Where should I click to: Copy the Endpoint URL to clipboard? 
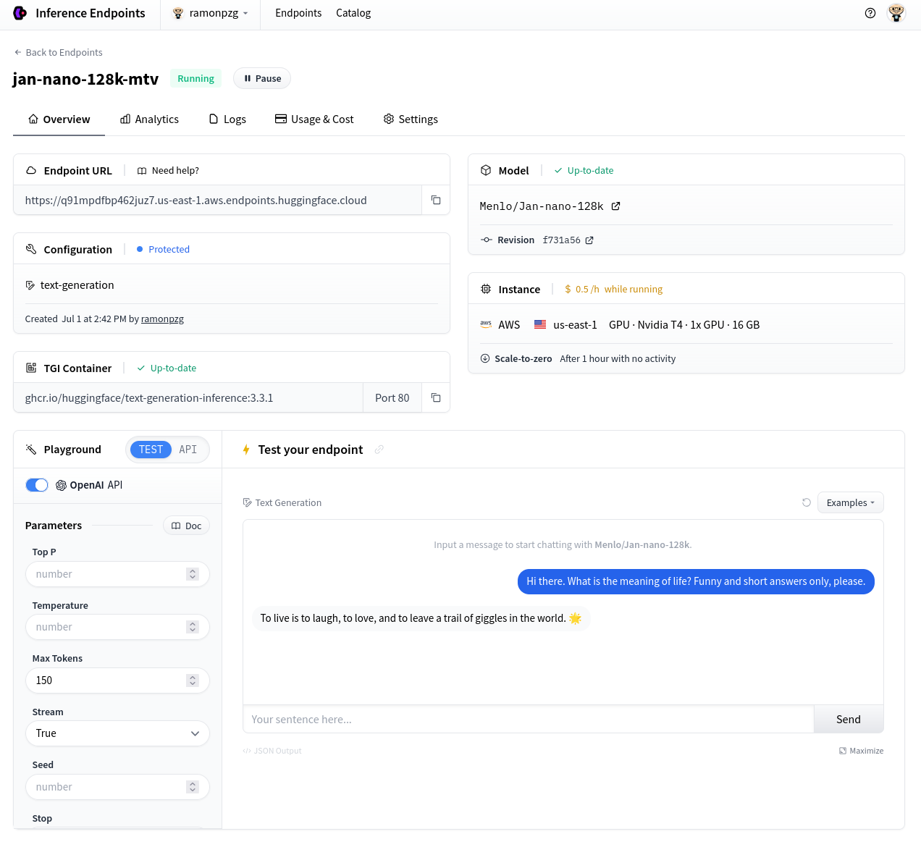pos(436,201)
